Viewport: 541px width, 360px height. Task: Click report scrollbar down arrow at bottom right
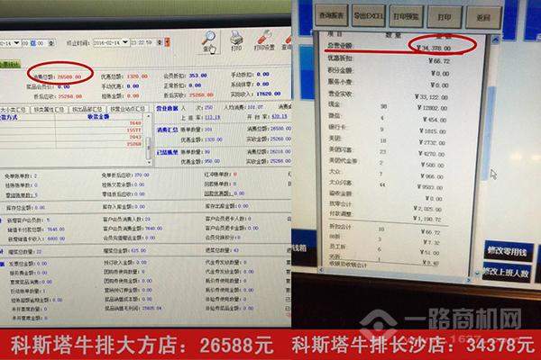[477, 274]
